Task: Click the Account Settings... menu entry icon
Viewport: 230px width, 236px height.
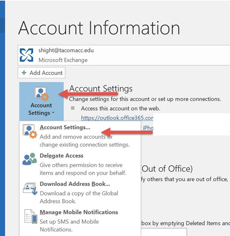Action: tap(30, 132)
